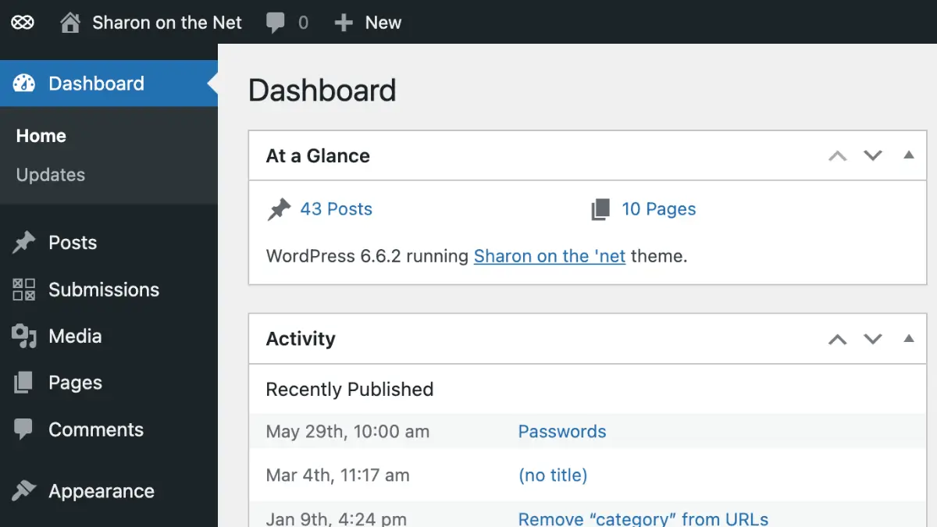Image resolution: width=937 pixels, height=527 pixels.
Task: Open the New content menu
Action: (368, 22)
